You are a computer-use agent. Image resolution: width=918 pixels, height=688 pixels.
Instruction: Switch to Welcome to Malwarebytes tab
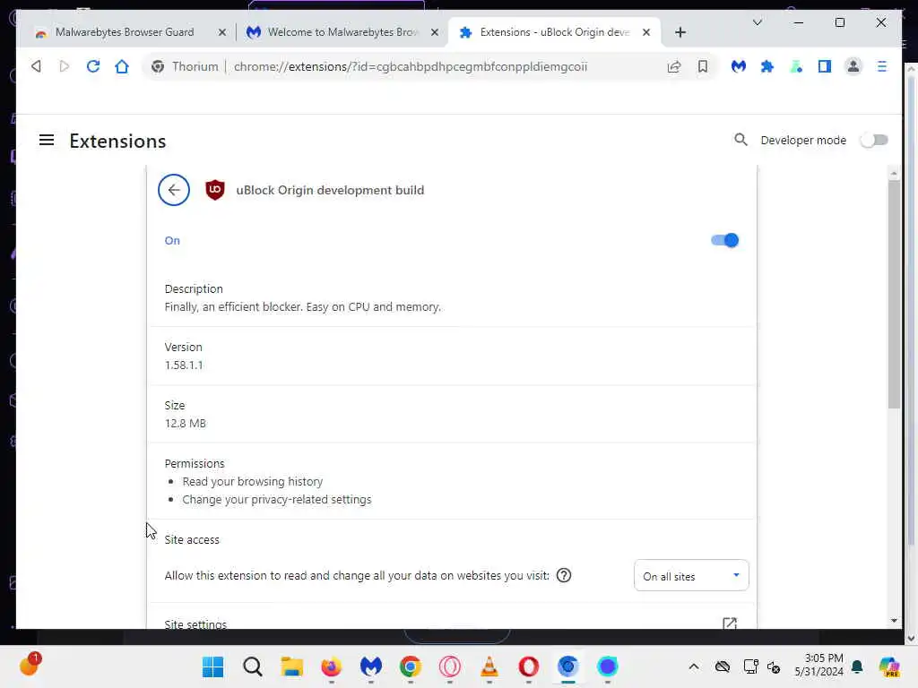pos(343,32)
